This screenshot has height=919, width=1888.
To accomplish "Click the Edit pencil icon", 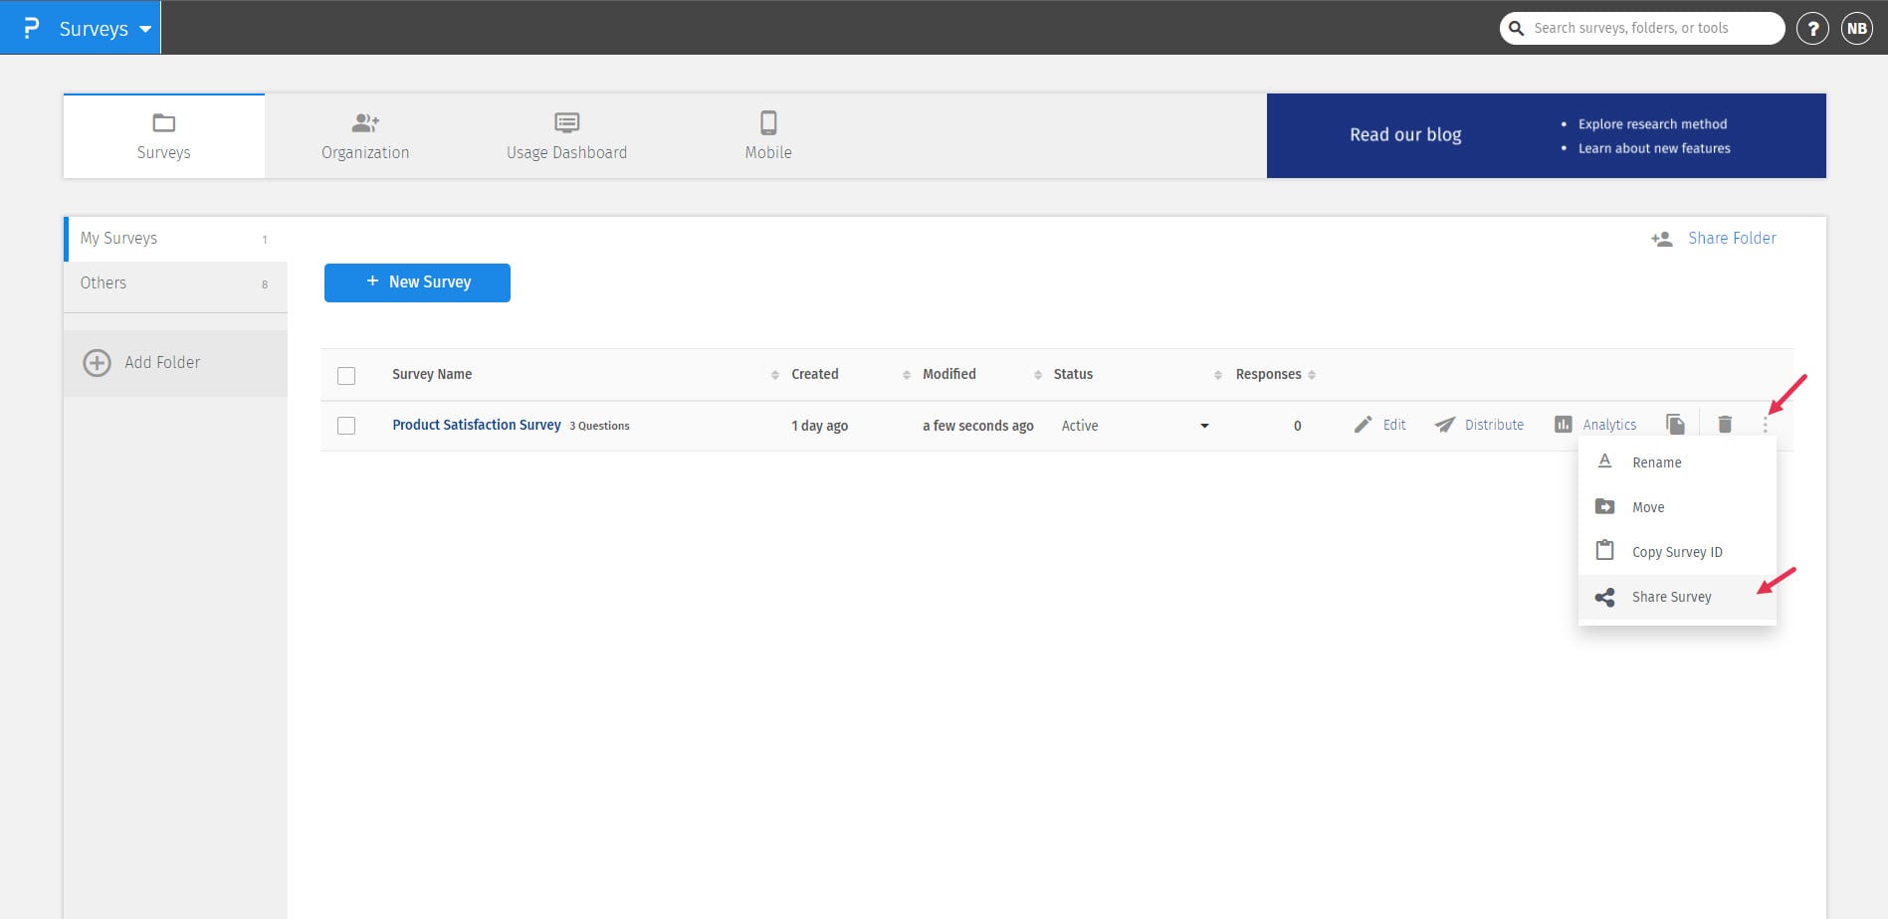I will [x=1363, y=425].
